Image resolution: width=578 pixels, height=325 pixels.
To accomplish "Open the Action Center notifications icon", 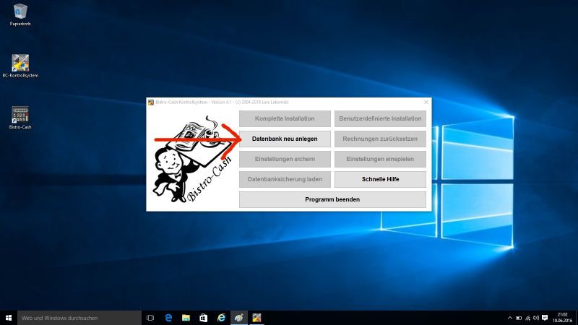I will 545,318.
